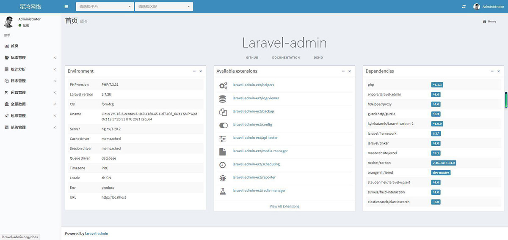Click the flask icon for redis-manager
The image size is (508, 240).
click(x=223, y=191)
